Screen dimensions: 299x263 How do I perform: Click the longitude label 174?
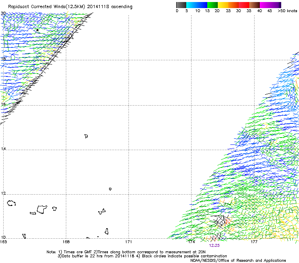pyautogui.click(x=192, y=242)
